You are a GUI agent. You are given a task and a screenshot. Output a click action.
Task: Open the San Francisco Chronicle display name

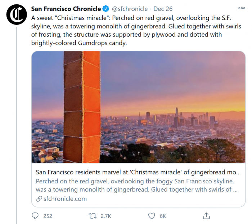pyautogui.click(x=66, y=9)
